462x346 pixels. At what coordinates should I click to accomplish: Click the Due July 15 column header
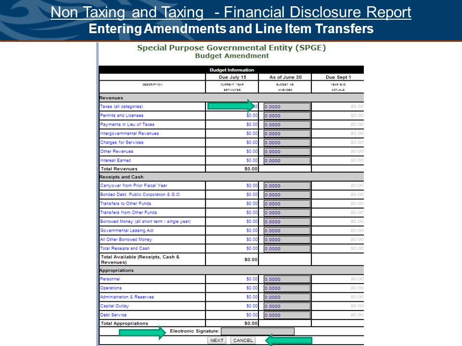point(232,77)
